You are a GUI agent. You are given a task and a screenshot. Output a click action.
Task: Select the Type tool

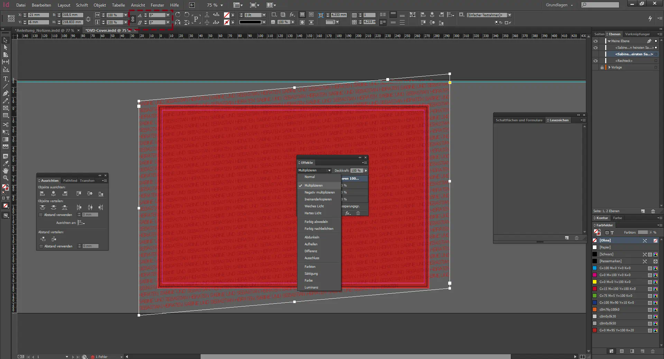(x=6, y=79)
